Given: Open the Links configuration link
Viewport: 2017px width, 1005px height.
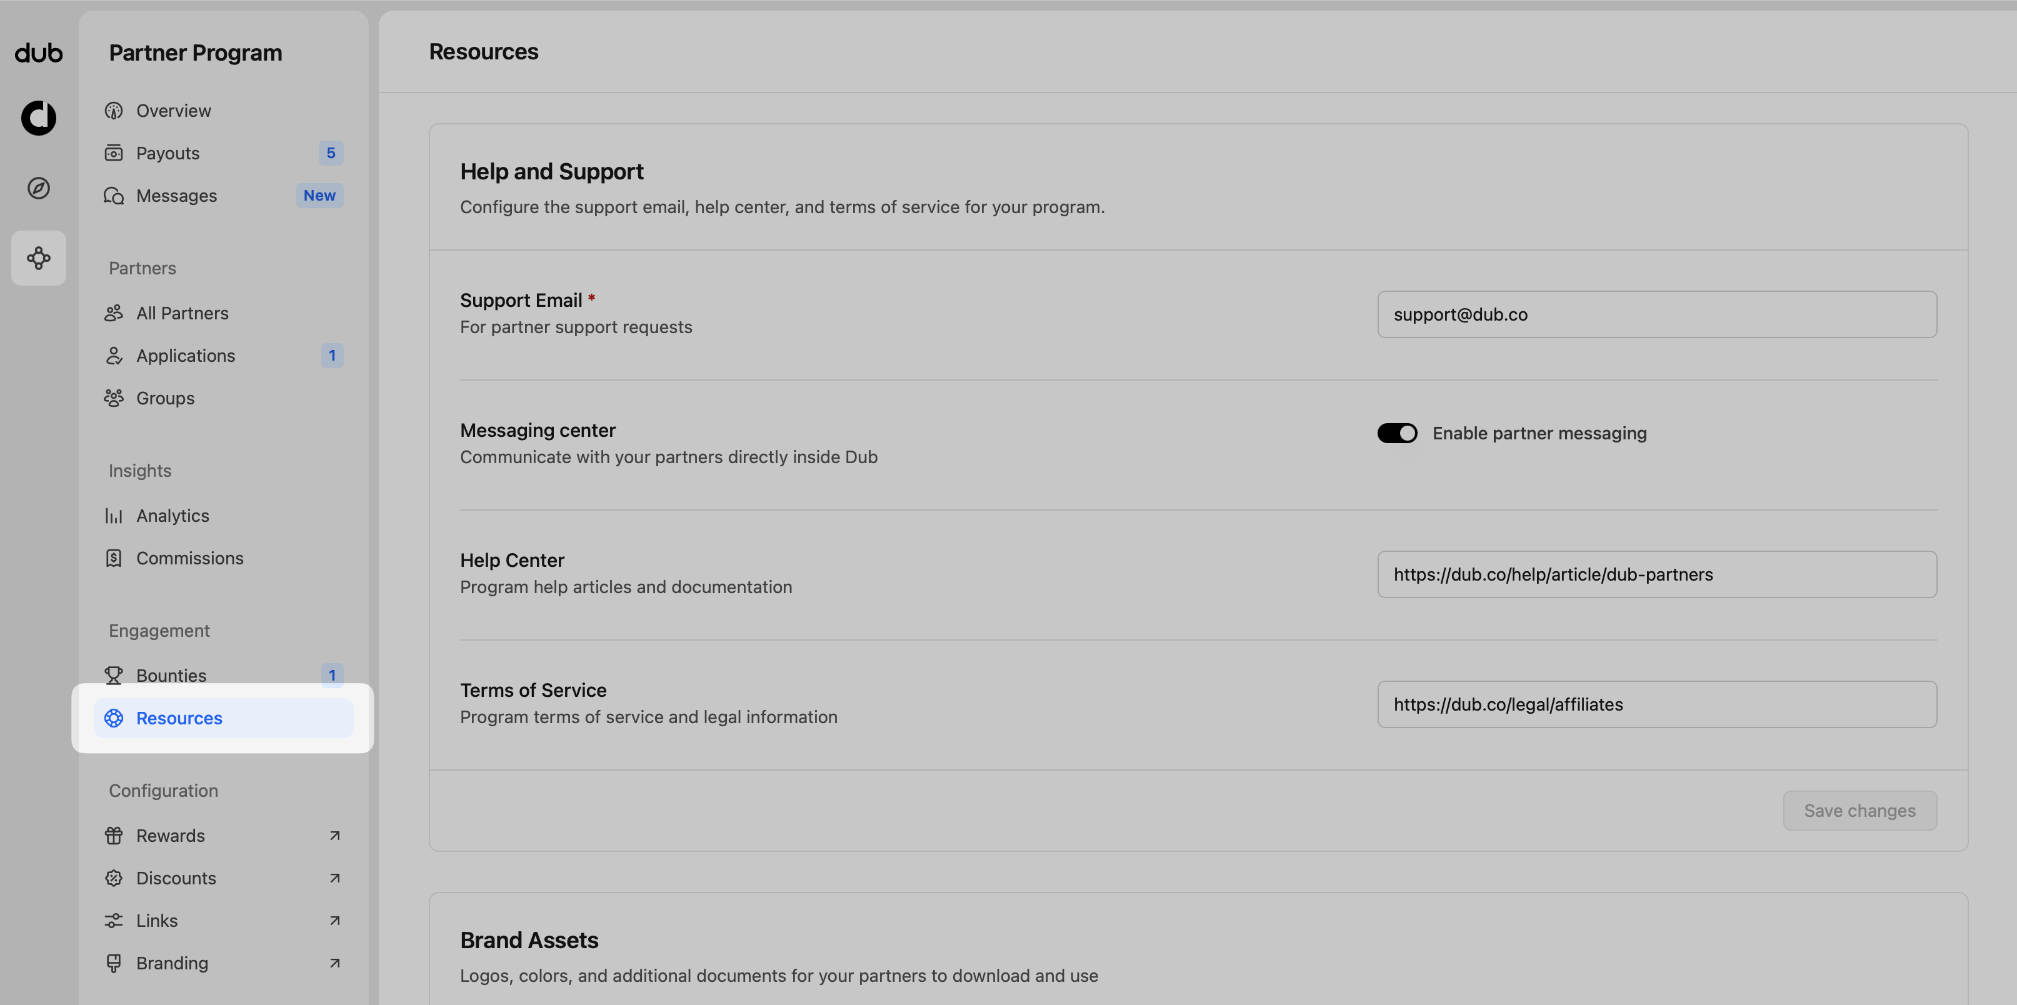Looking at the screenshot, I should (x=157, y=921).
